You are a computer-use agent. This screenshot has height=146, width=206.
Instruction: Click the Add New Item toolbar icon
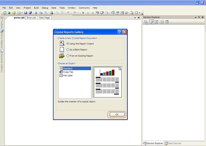point(19,13)
